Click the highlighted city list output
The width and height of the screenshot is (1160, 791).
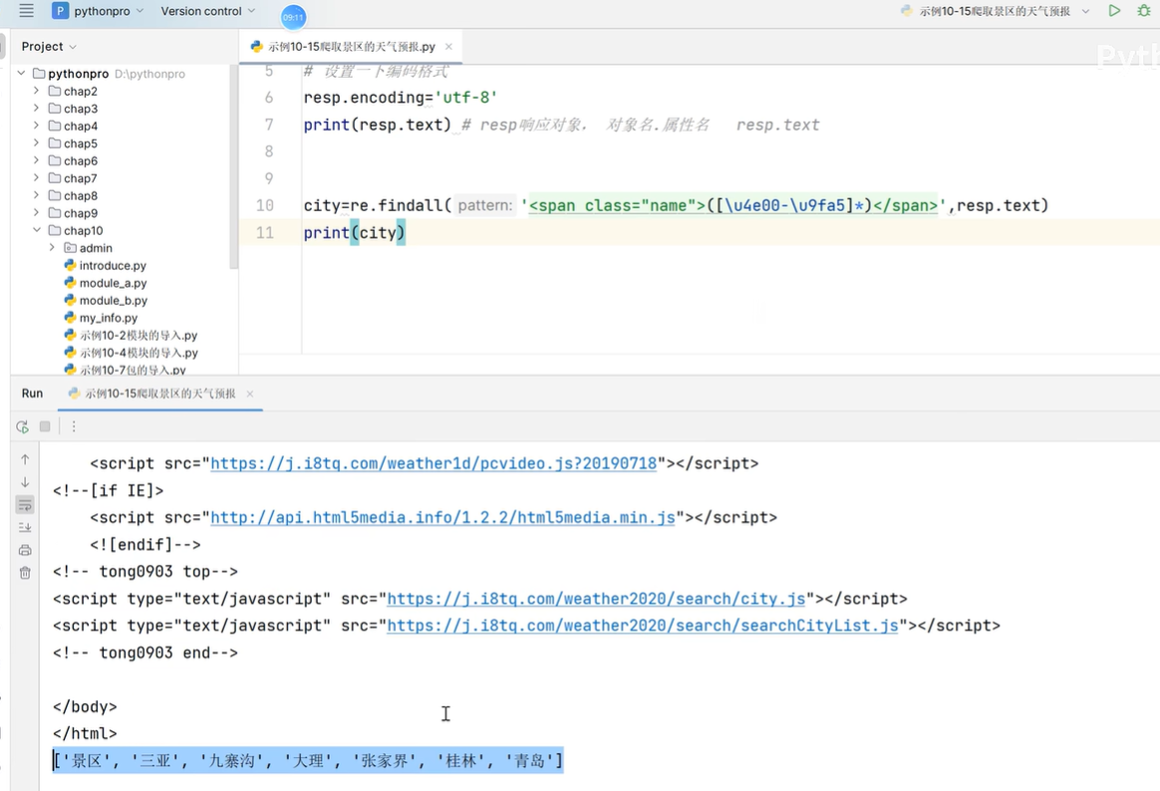(x=308, y=761)
